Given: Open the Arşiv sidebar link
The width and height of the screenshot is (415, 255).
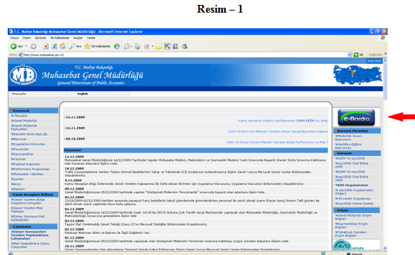Looking at the screenshot, I should [16, 184].
